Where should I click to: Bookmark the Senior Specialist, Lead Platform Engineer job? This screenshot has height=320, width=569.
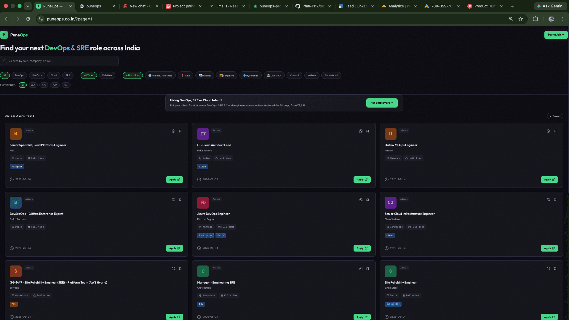click(x=180, y=131)
